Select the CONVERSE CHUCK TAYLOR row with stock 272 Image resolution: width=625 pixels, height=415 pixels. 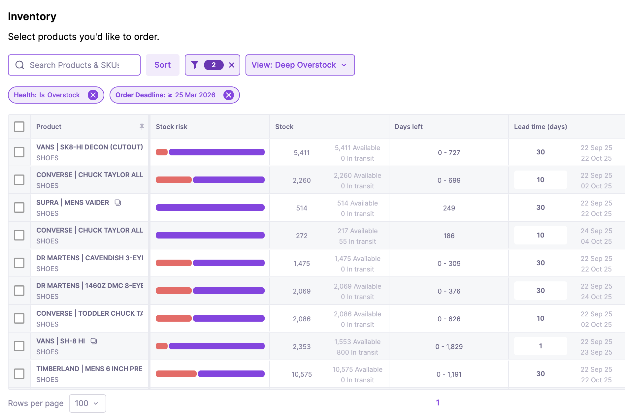tap(19, 235)
